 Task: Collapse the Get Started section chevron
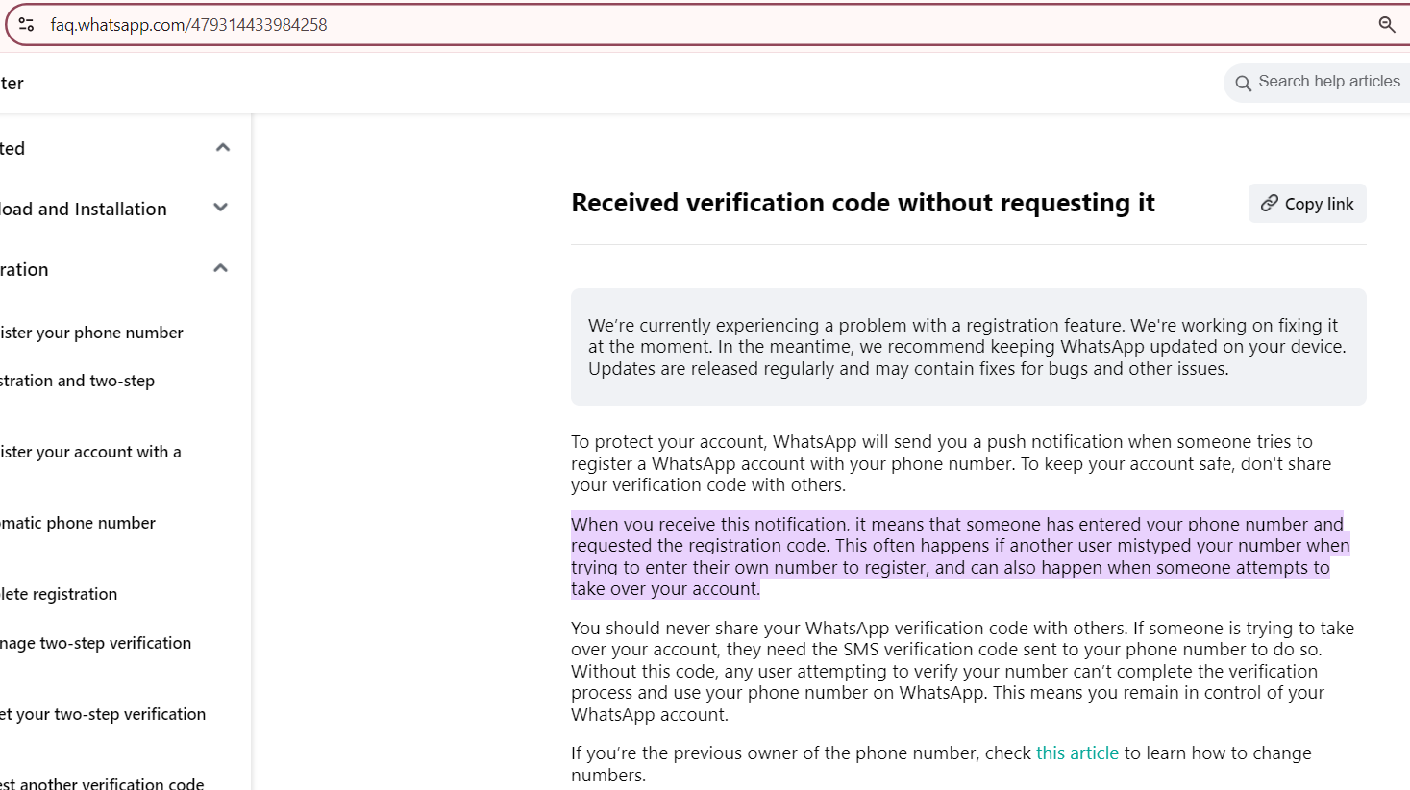pyautogui.click(x=223, y=148)
